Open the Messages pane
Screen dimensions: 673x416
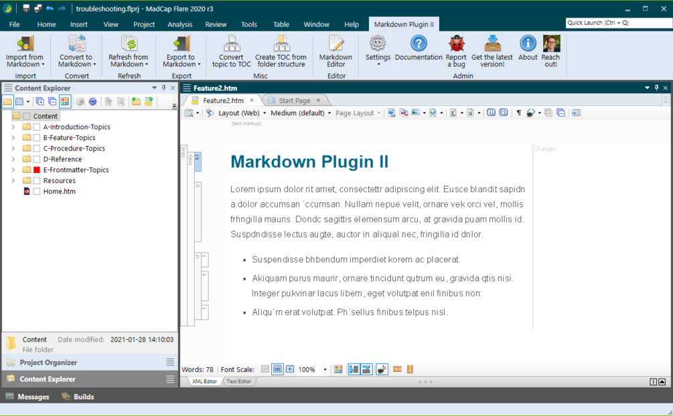pos(27,397)
